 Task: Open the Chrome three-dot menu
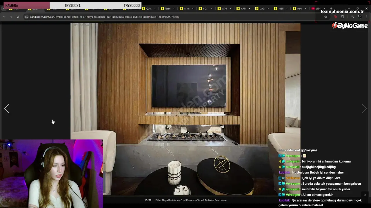pos(367,17)
